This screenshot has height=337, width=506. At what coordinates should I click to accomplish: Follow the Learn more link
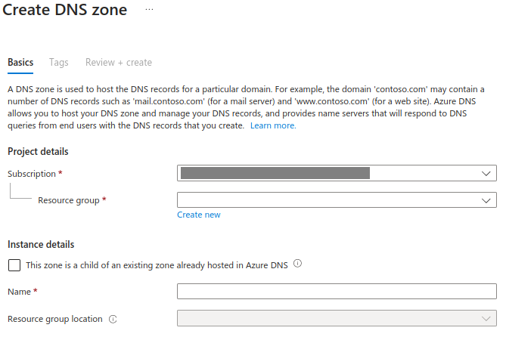273,125
